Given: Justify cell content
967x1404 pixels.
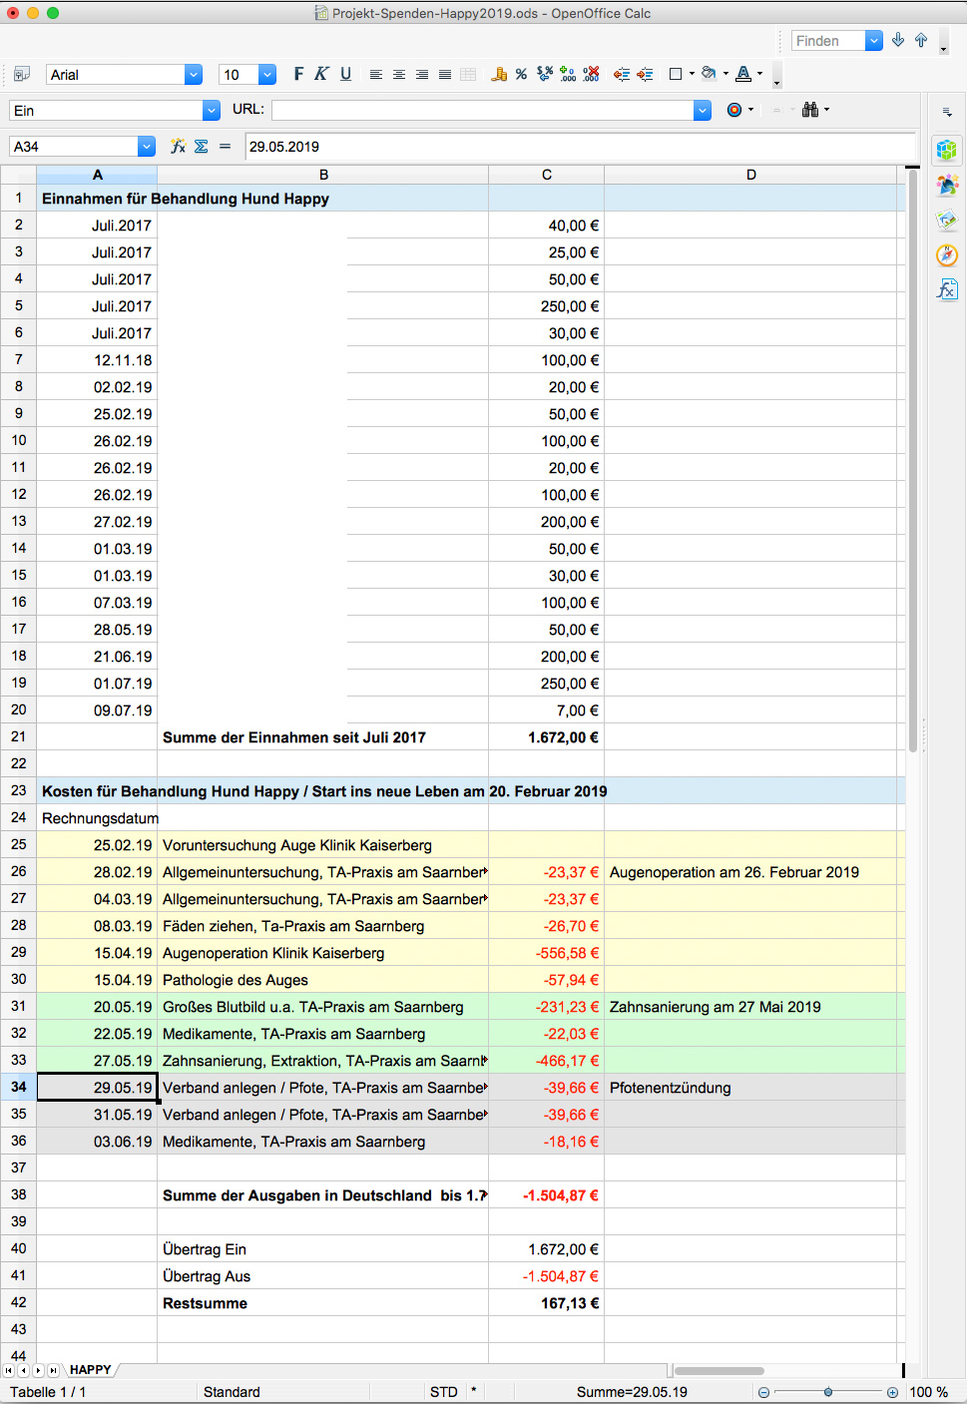Looking at the screenshot, I should (x=445, y=75).
